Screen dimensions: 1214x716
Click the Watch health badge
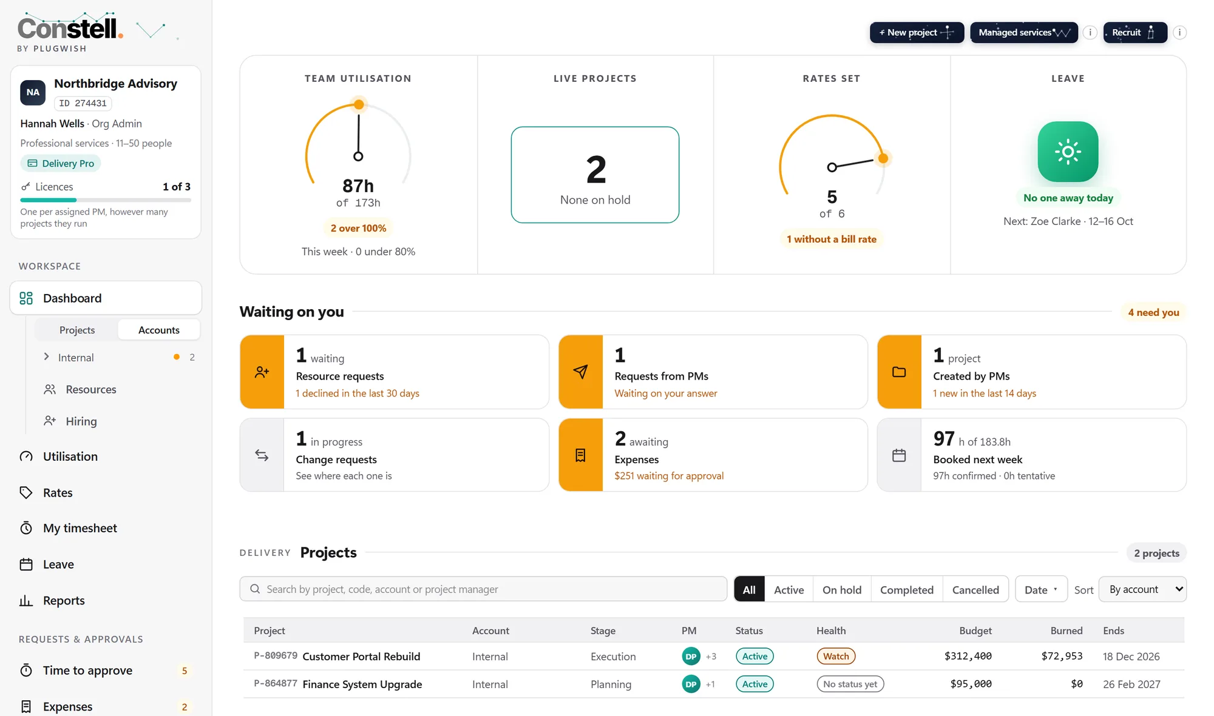[x=836, y=656]
